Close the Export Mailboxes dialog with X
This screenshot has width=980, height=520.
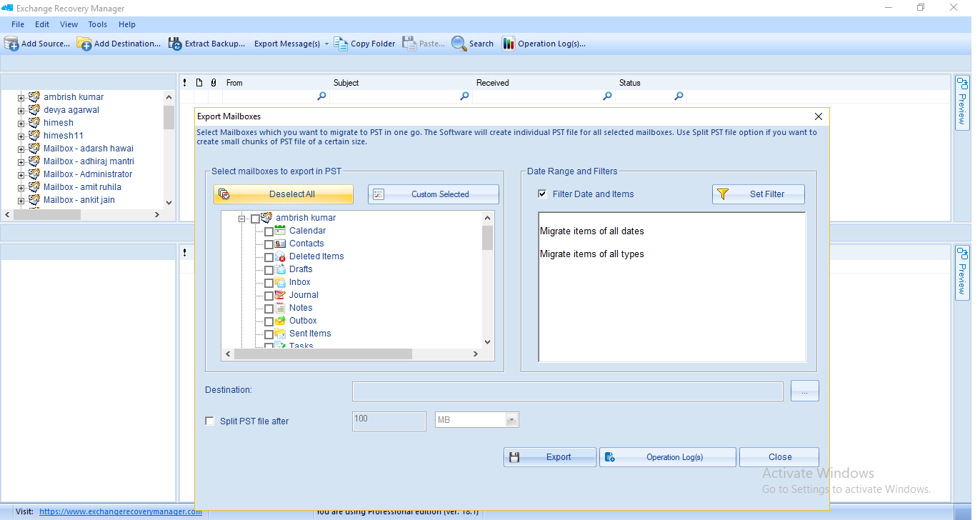tap(819, 116)
